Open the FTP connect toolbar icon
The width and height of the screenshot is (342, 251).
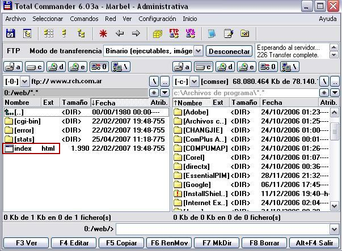coord(174,33)
